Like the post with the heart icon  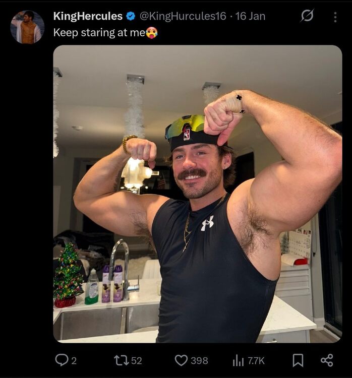pyautogui.click(x=181, y=360)
